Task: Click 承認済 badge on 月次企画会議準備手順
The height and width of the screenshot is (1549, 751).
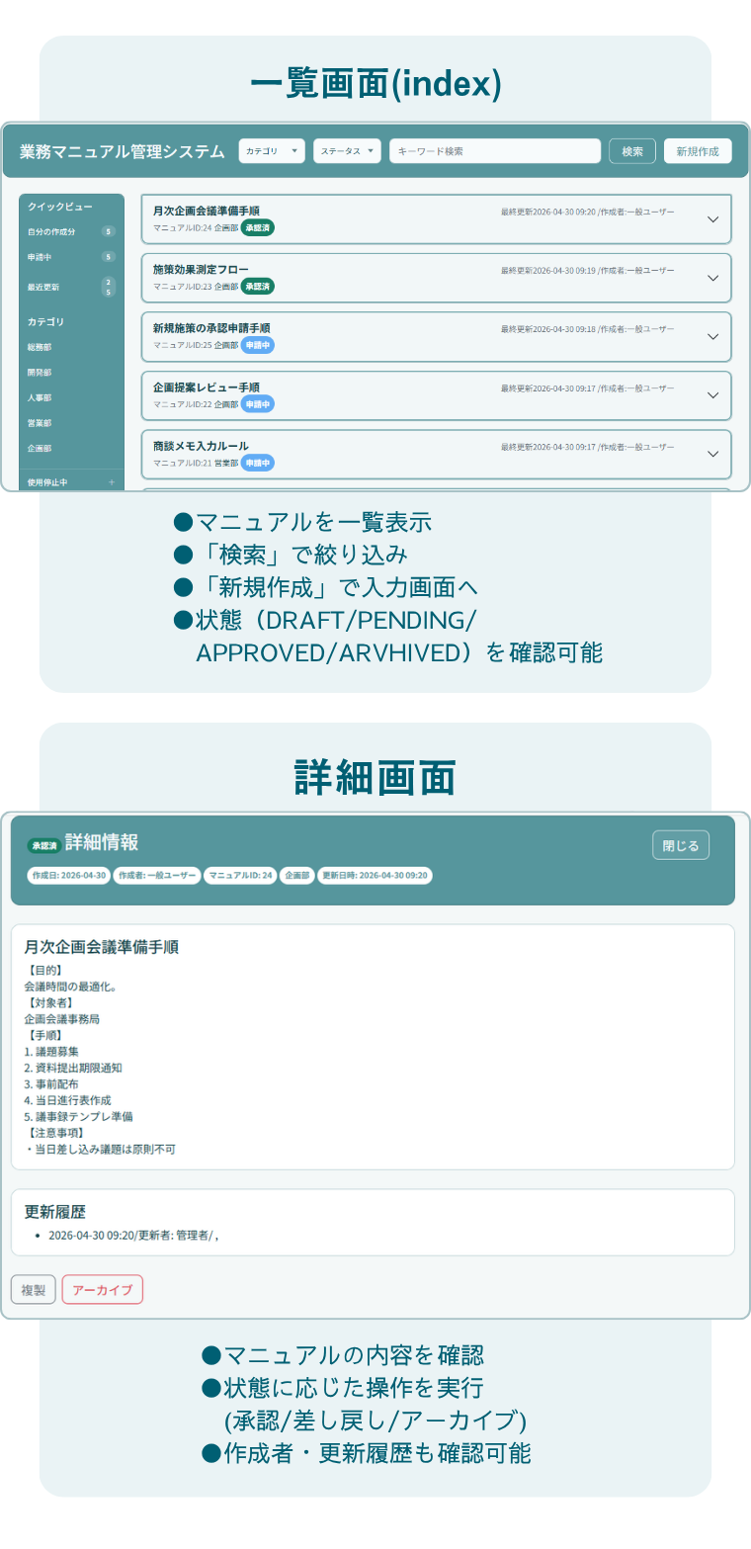Action: point(258,227)
